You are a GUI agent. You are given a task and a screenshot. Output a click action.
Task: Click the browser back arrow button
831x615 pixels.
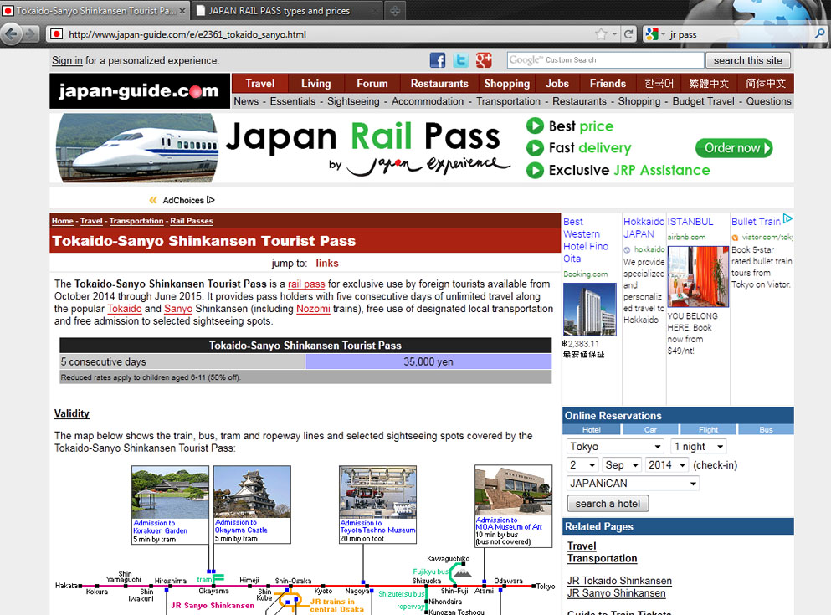click(x=11, y=34)
